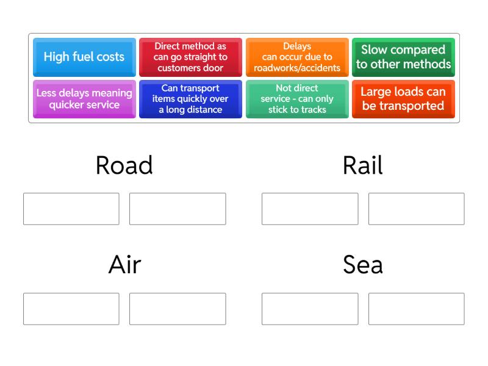
Task: Choose the right drop slot under Sea
Action: pos(416,309)
